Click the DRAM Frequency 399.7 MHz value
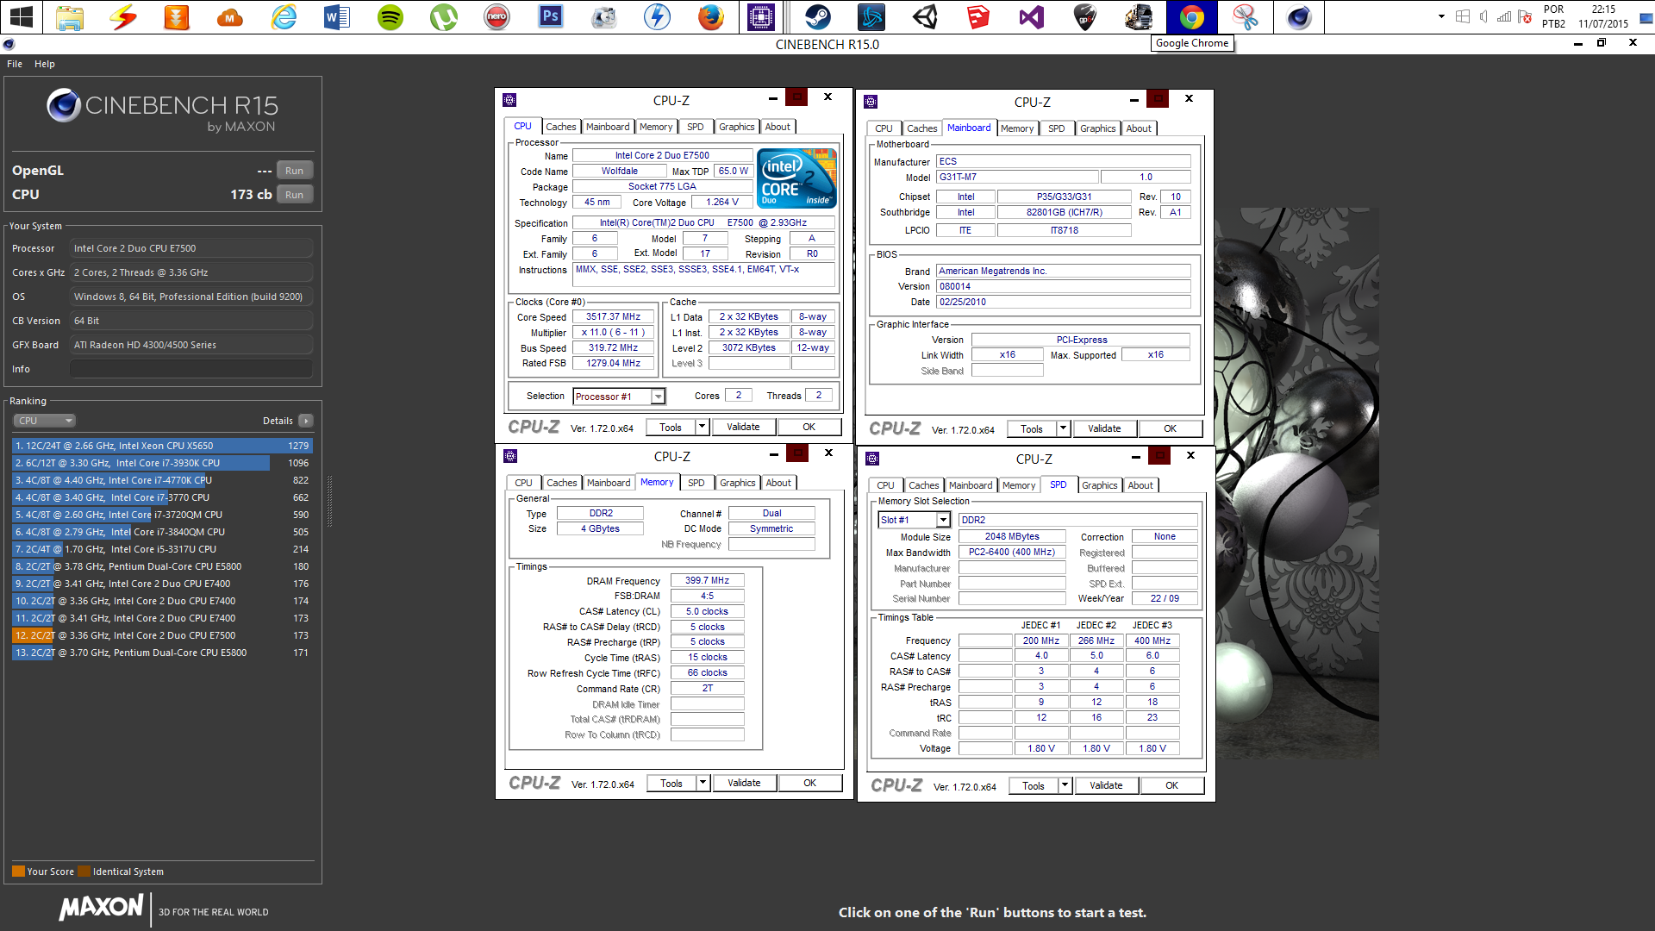The width and height of the screenshot is (1655, 931). click(707, 580)
